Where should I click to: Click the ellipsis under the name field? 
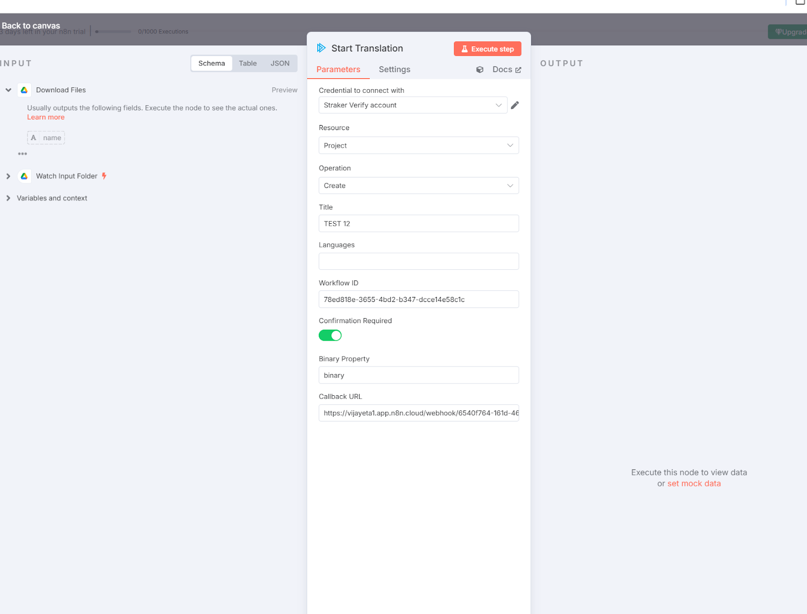click(x=23, y=154)
